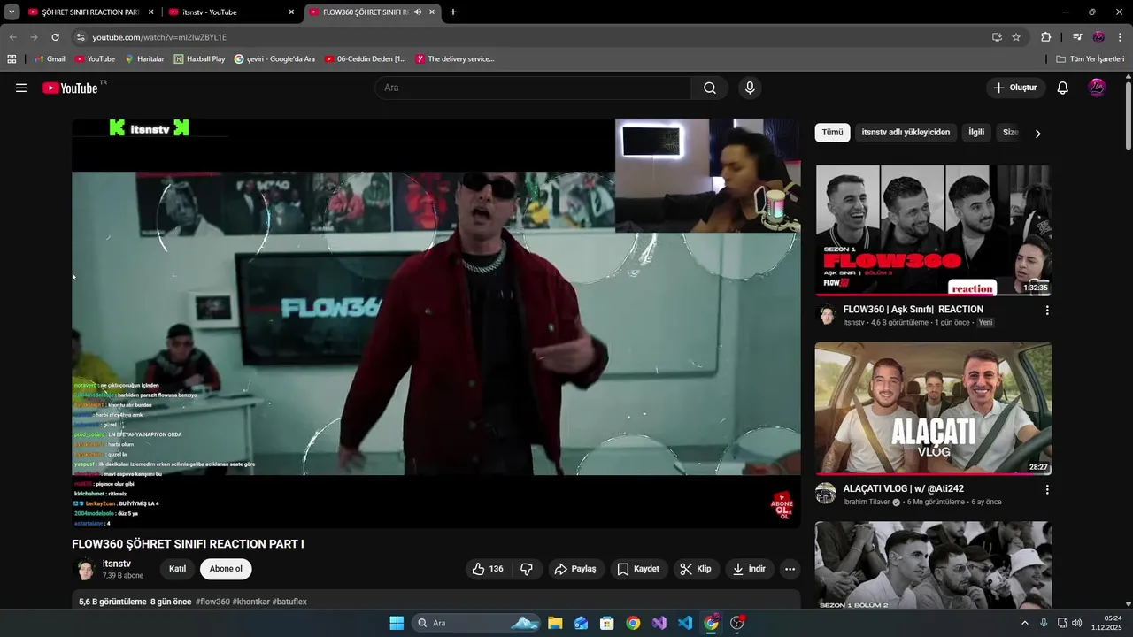Open Chrome extensions puzzle icon
Screen dimensions: 1133x637
1045,37
